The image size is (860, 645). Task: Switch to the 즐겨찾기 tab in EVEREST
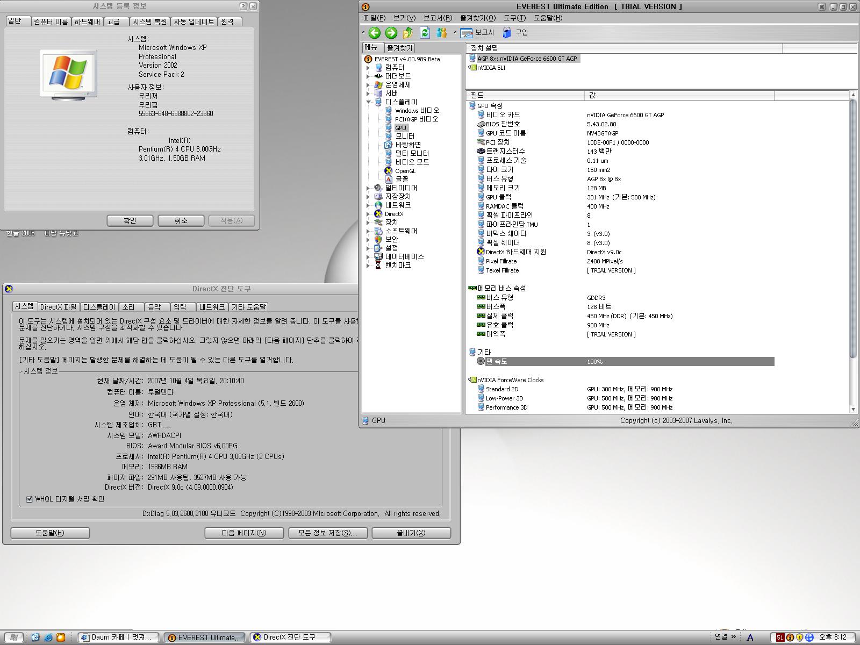pos(399,48)
